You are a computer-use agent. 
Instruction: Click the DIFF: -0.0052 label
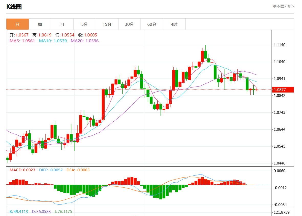[51, 170]
